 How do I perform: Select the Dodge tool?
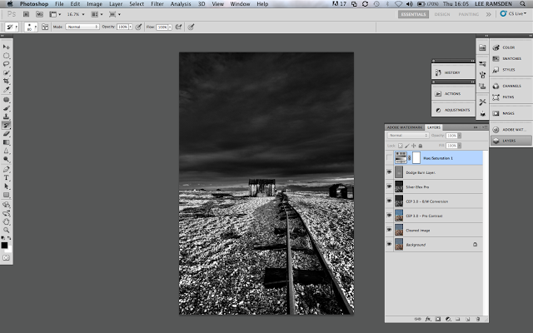[x=6, y=159]
